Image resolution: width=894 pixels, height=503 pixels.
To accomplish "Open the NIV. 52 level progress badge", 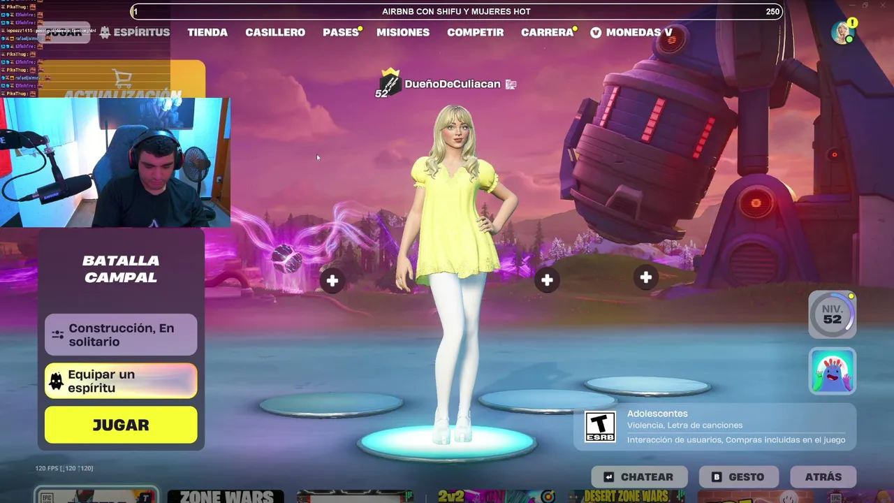I will [832, 314].
